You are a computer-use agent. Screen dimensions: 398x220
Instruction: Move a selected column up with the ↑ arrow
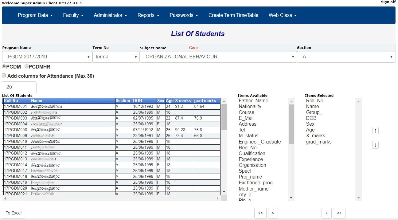[375, 130]
